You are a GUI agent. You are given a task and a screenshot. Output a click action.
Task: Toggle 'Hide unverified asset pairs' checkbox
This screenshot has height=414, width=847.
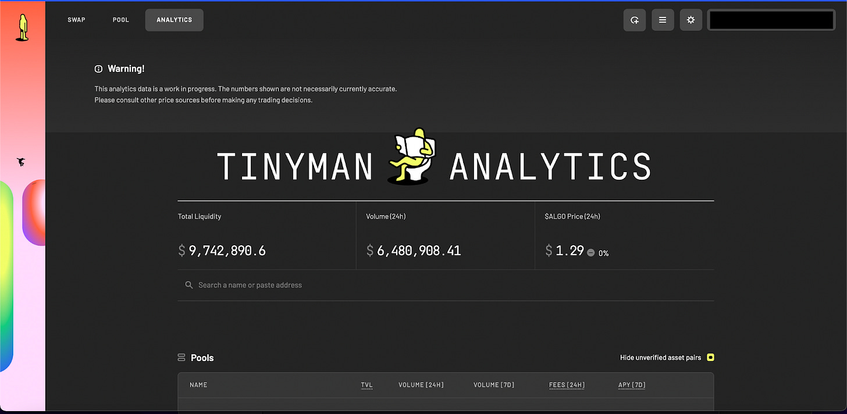(x=710, y=358)
